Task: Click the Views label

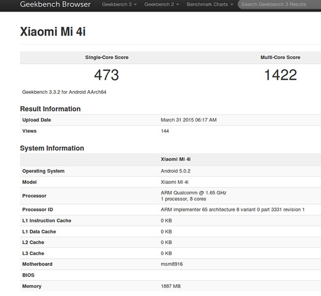Action: (x=29, y=131)
